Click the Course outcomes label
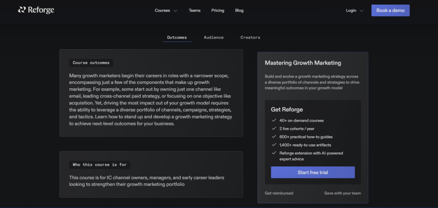Viewport: 438px width, 208px height. click(x=91, y=63)
